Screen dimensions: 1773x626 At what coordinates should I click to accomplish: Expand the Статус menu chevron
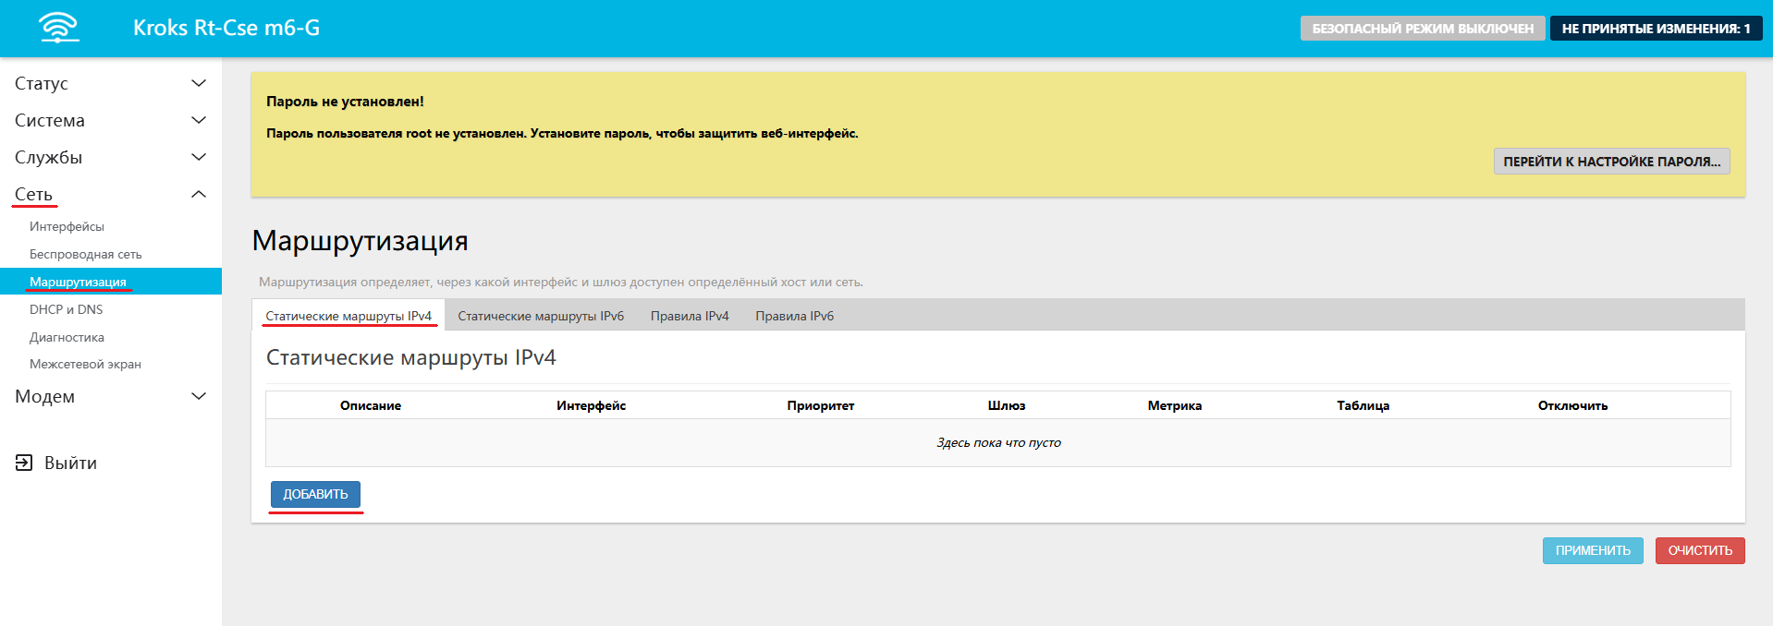[198, 83]
